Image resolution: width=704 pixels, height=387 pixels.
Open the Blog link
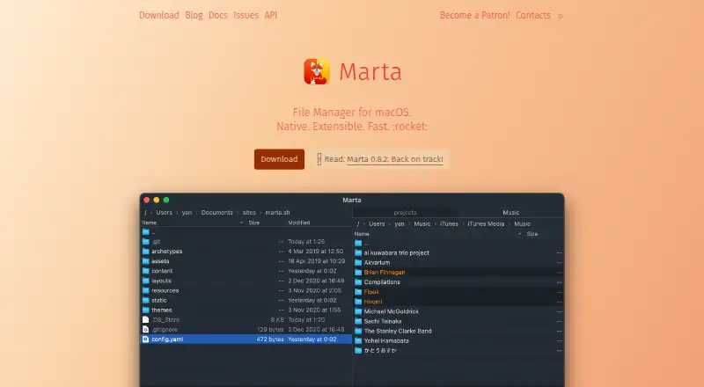point(194,15)
